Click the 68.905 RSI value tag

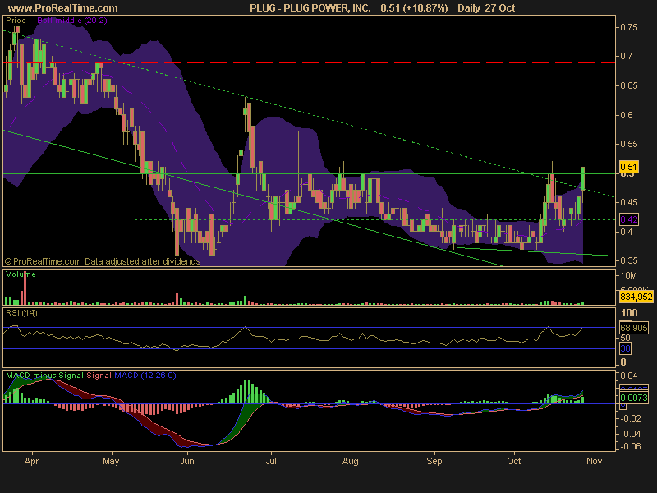[x=633, y=328]
